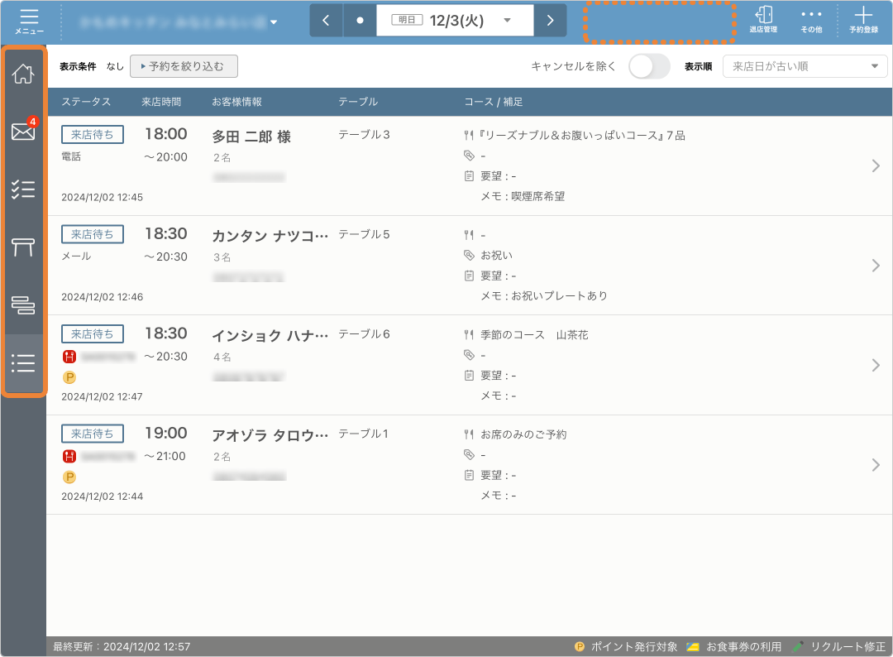
Task: Click 最終更新 timestamp in status bar
Action: pyautogui.click(x=122, y=647)
